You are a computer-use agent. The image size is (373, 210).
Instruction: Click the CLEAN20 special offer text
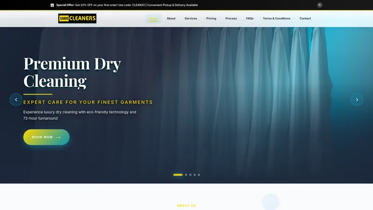pyautogui.click(x=127, y=5)
